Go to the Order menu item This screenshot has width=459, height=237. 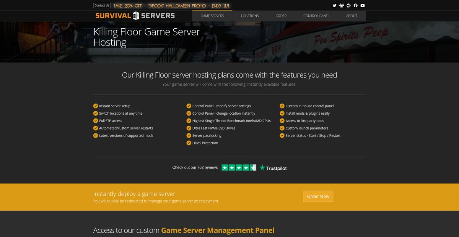click(281, 16)
